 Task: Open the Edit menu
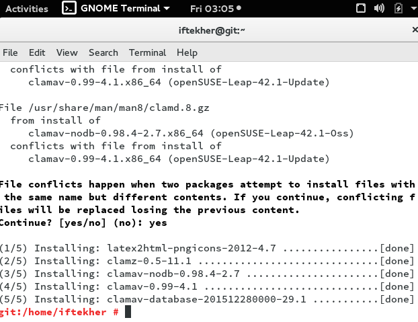point(37,52)
